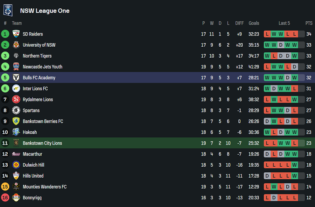The width and height of the screenshot is (315, 207).
Task: Click the Hakoah team crest icon
Action: point(16,132)
